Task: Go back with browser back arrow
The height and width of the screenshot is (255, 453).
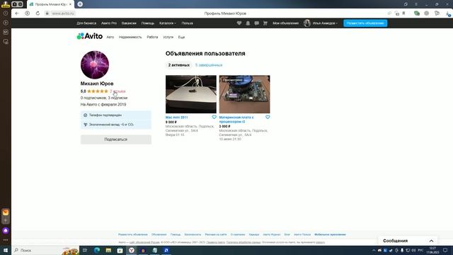Action: click(17, 13)
